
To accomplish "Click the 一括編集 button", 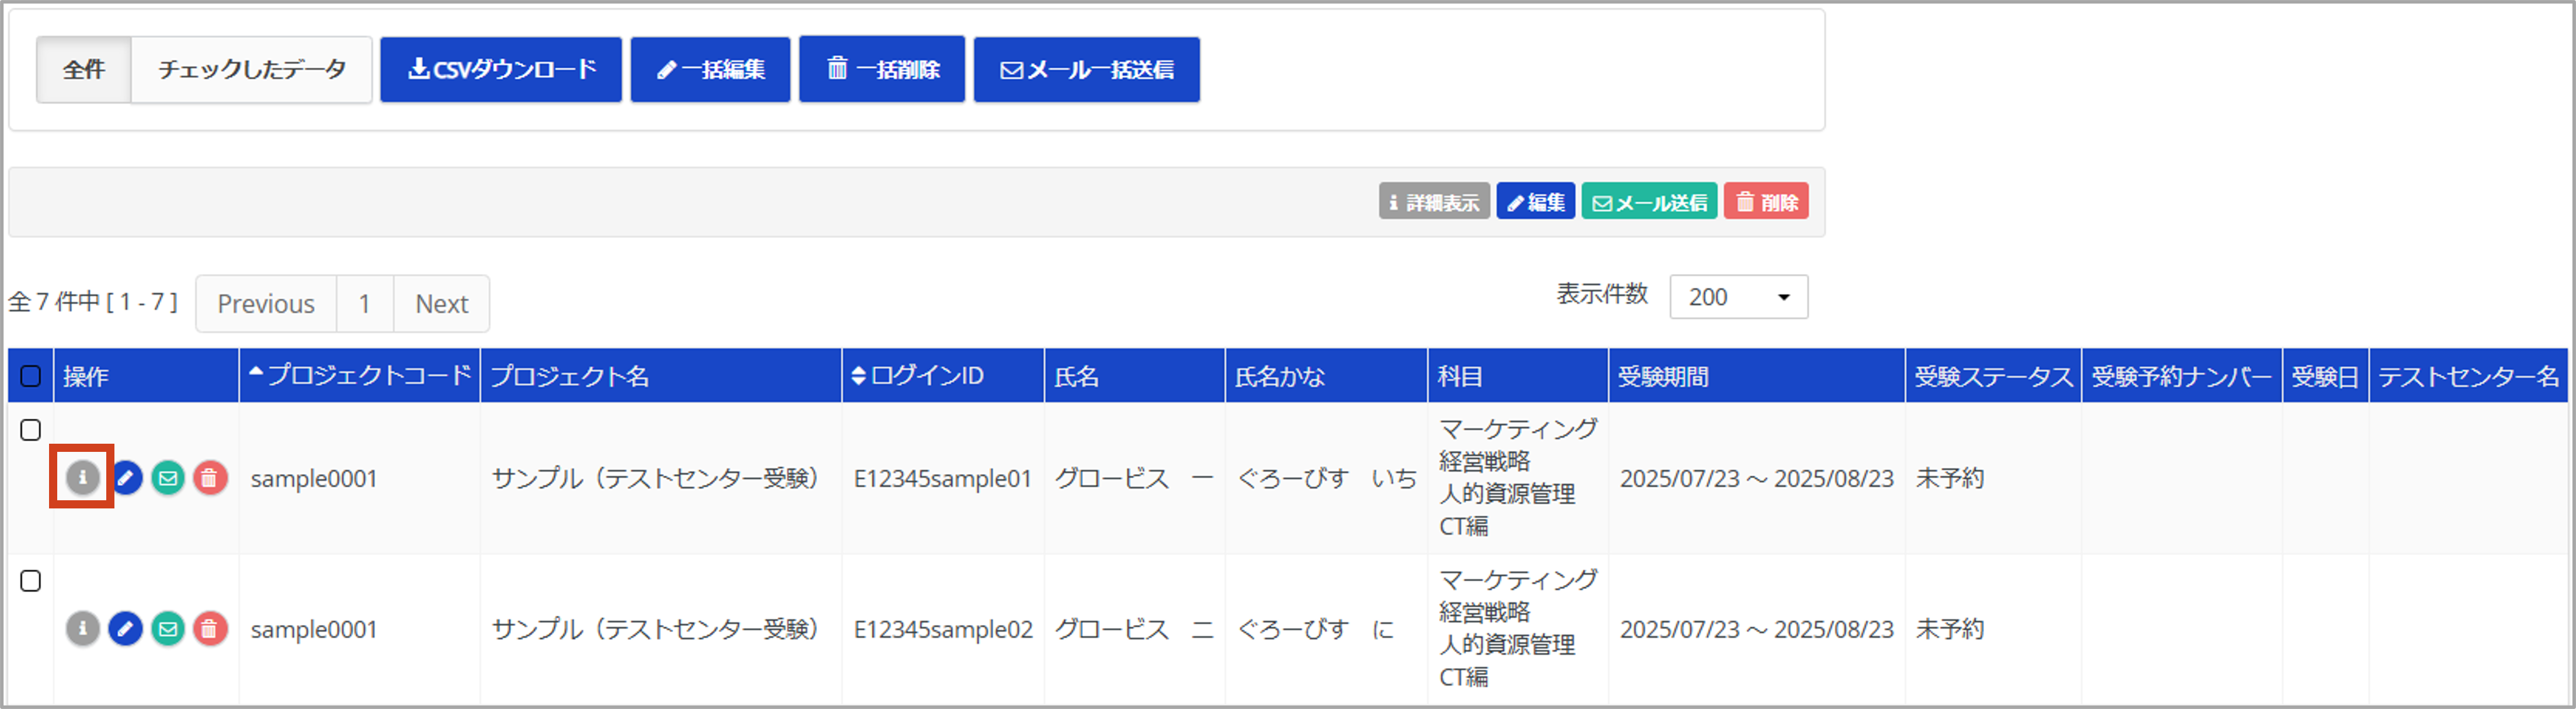I will pos(711,70).
